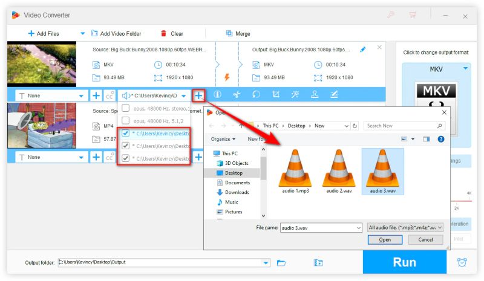Toggle the preview pane icon
Viewport: 484px width, 281px height.
tap(427, 139)
